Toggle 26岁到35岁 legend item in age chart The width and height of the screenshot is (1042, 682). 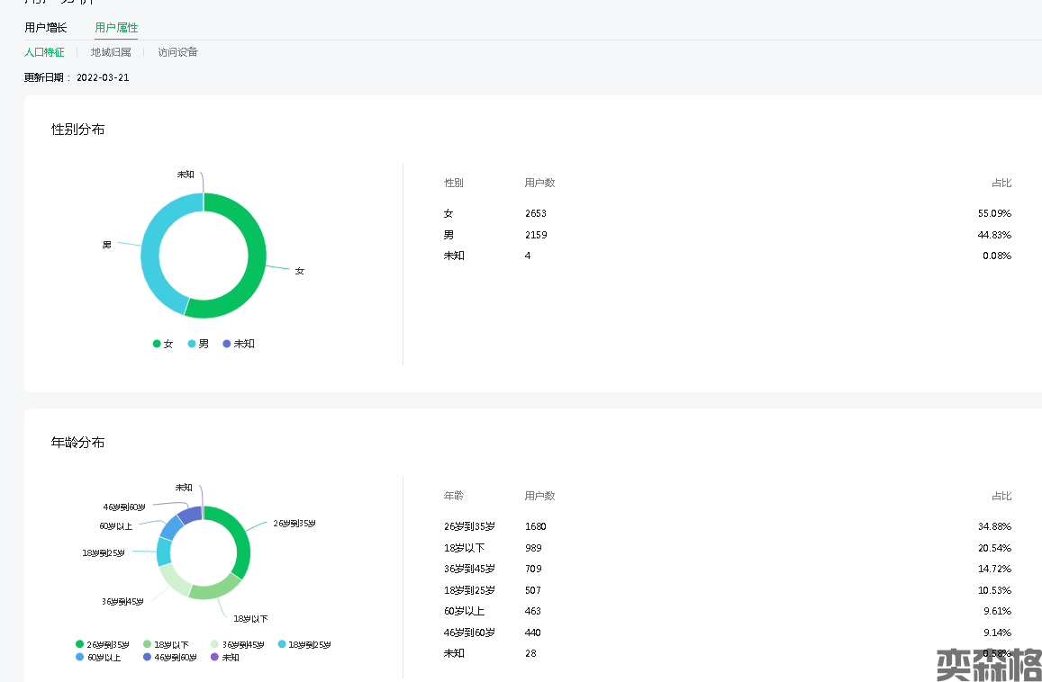[102, 644]
